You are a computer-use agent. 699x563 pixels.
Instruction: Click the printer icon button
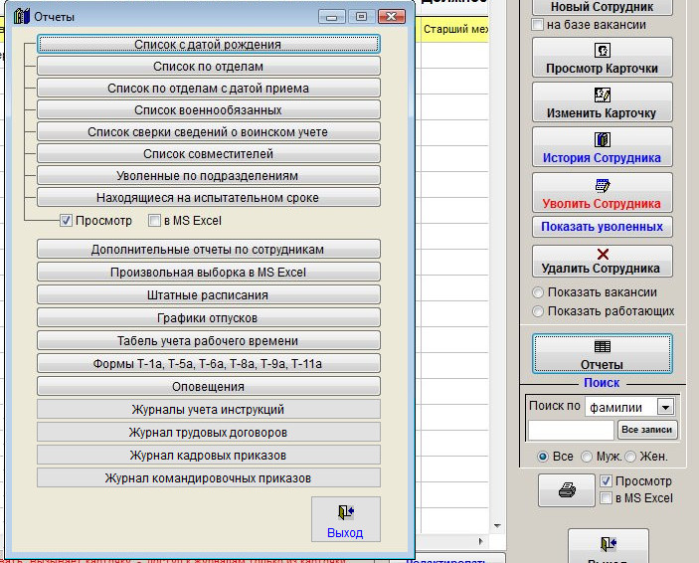567,490
